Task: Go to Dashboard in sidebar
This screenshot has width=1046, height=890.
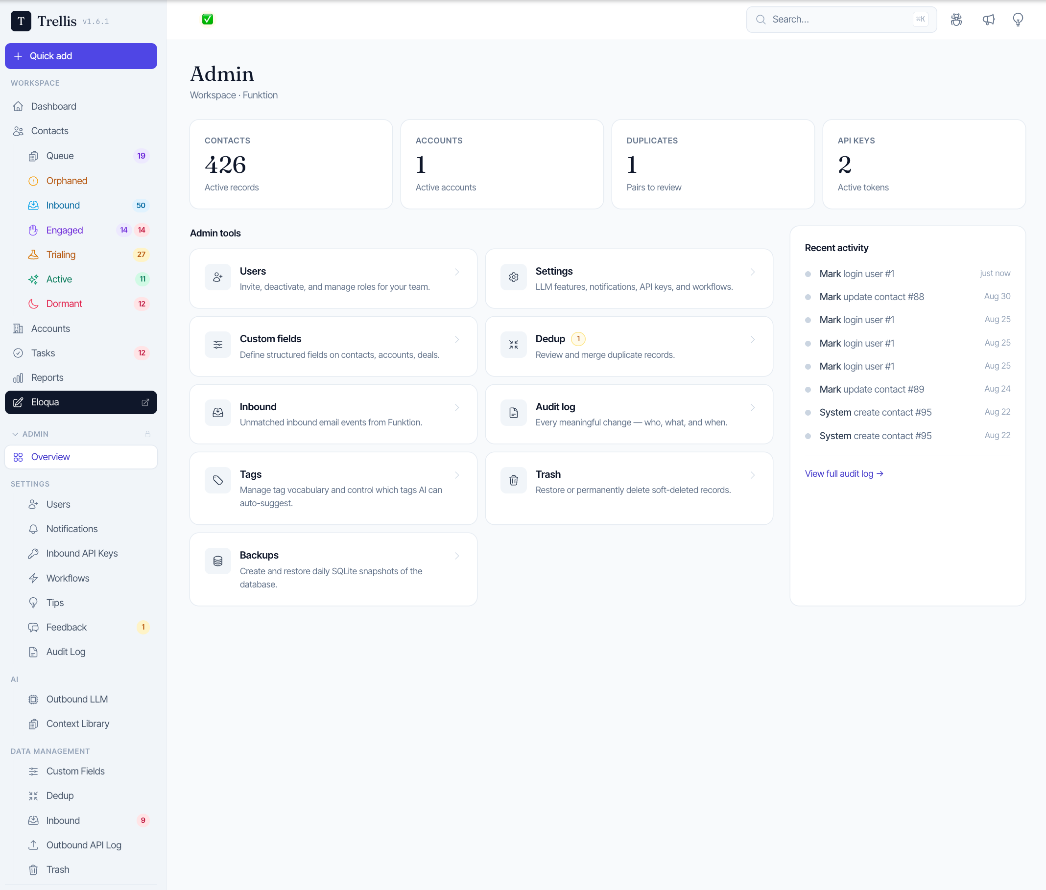Action: click(81, 106)
